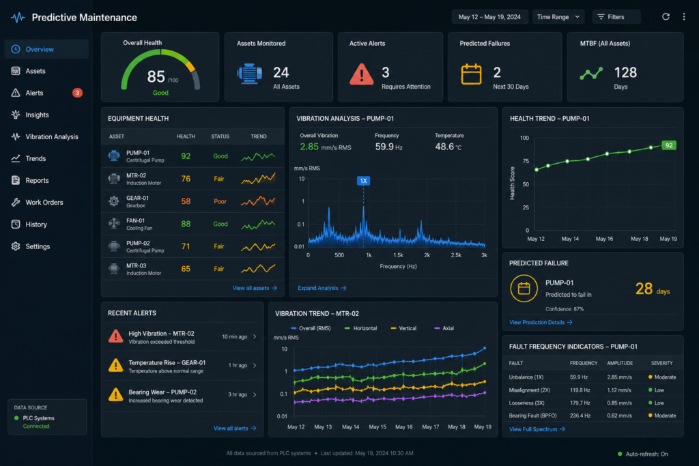Open the three-dot more options menu
This screenshot has width=699, height=466.
tap(684, 16)
